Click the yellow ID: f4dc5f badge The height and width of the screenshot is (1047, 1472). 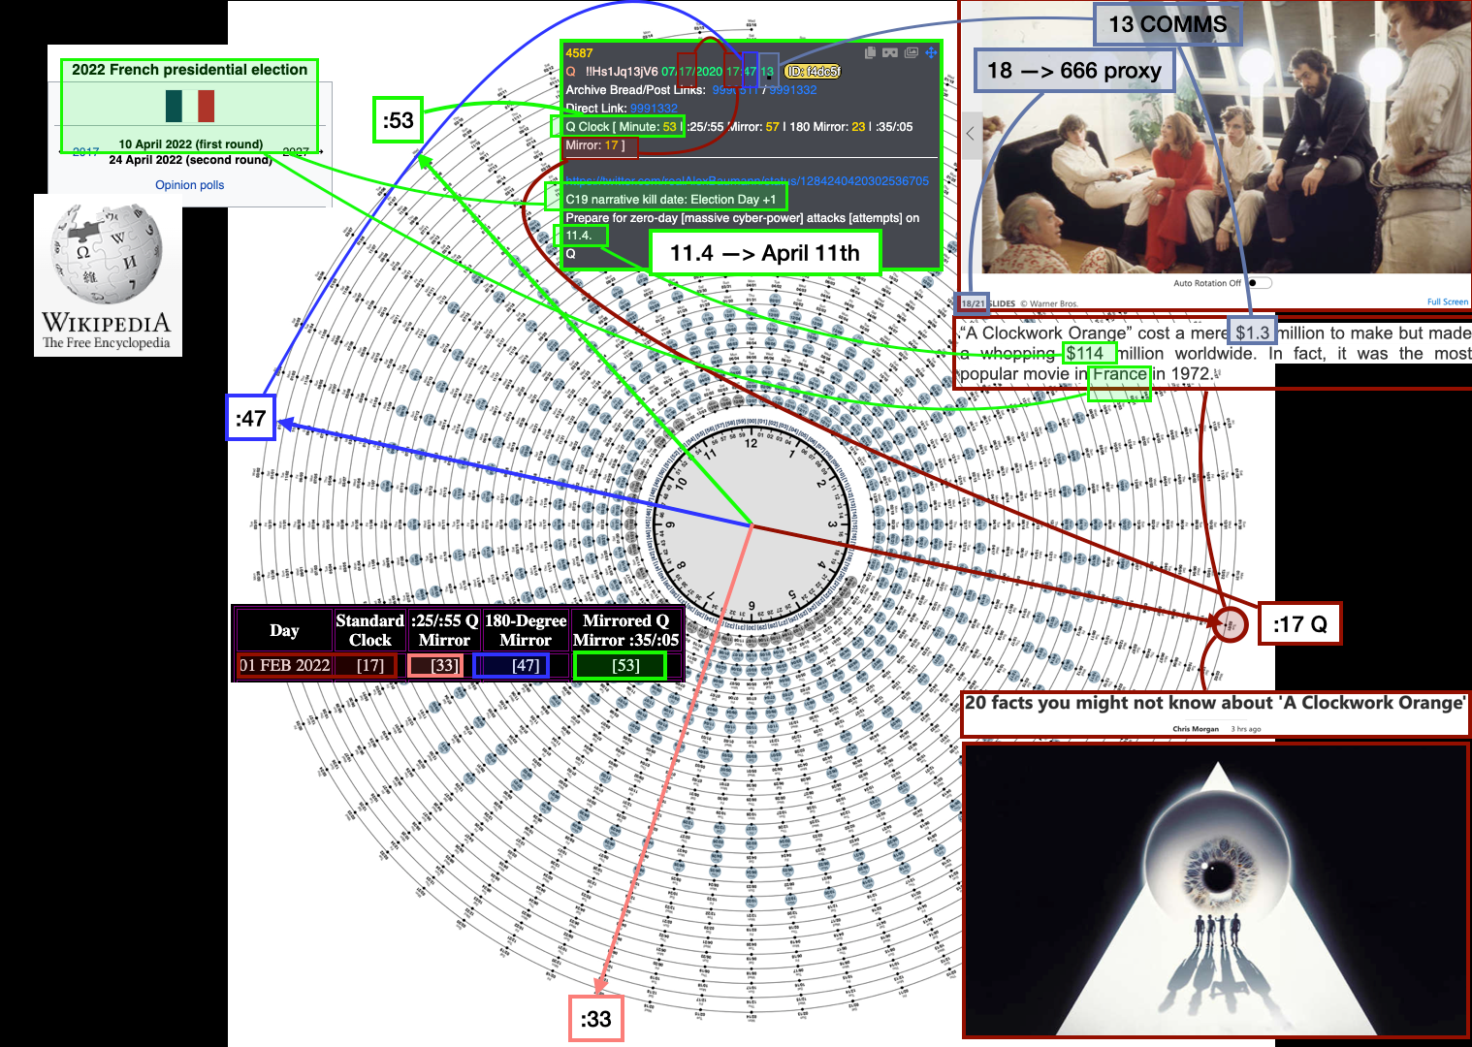pos(813,71)
